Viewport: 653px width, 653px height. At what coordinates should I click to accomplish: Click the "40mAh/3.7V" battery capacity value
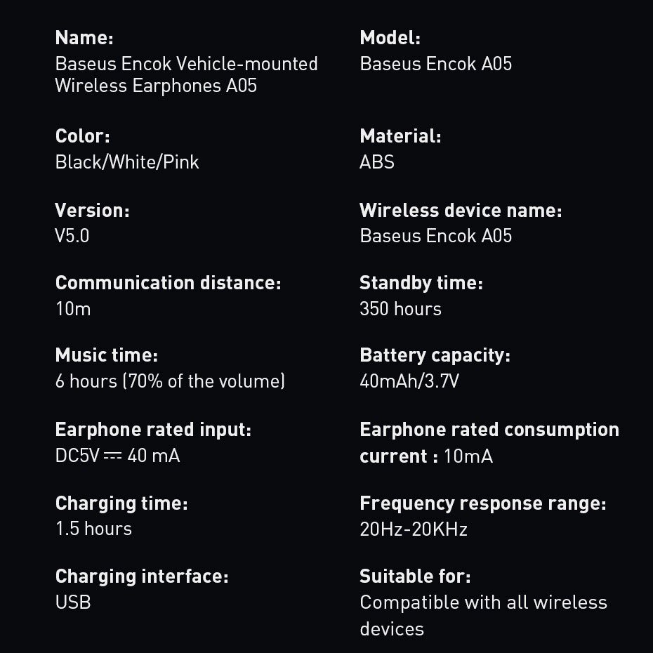coord(409,381)
